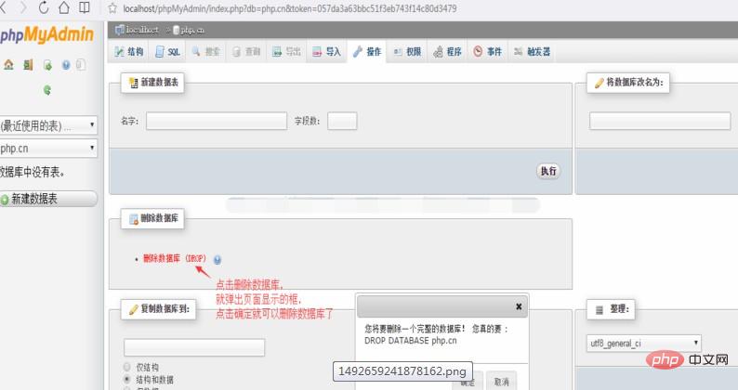The image size is (738, 390).
Task: Click 新建数据表 button in sidebar
Action: click(x=48, y=199)
